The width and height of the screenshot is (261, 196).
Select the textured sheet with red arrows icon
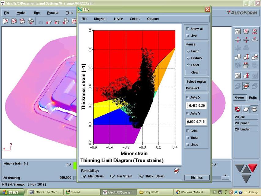[x=246, y=40]
